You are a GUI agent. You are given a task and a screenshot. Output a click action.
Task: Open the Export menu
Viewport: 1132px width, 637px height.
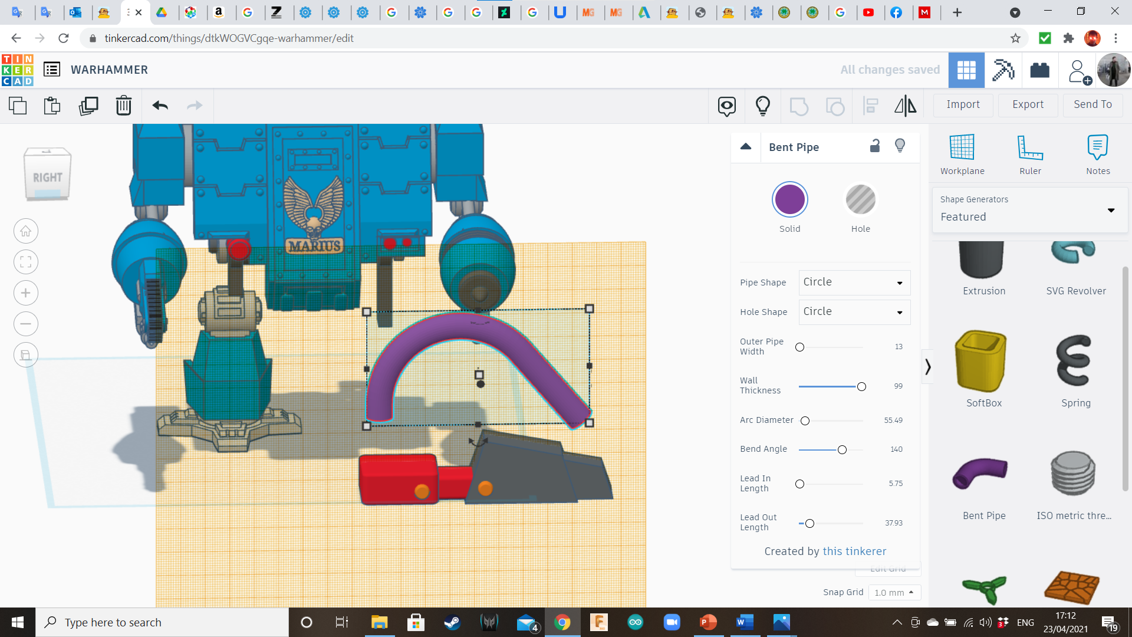click(1028, 104)
